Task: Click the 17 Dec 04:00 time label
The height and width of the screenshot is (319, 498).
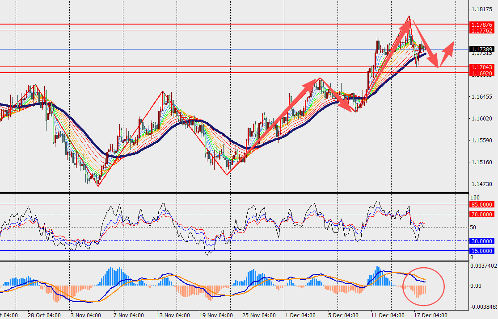Action: click(430, 315)
